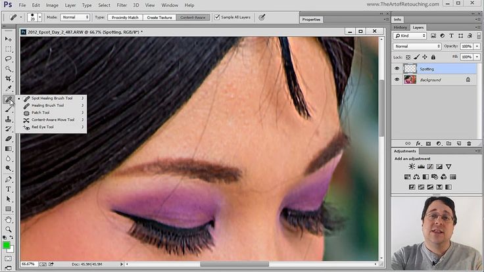Select the Path Selection tool
The image size is (484, 272).
(x=9, y=199)
